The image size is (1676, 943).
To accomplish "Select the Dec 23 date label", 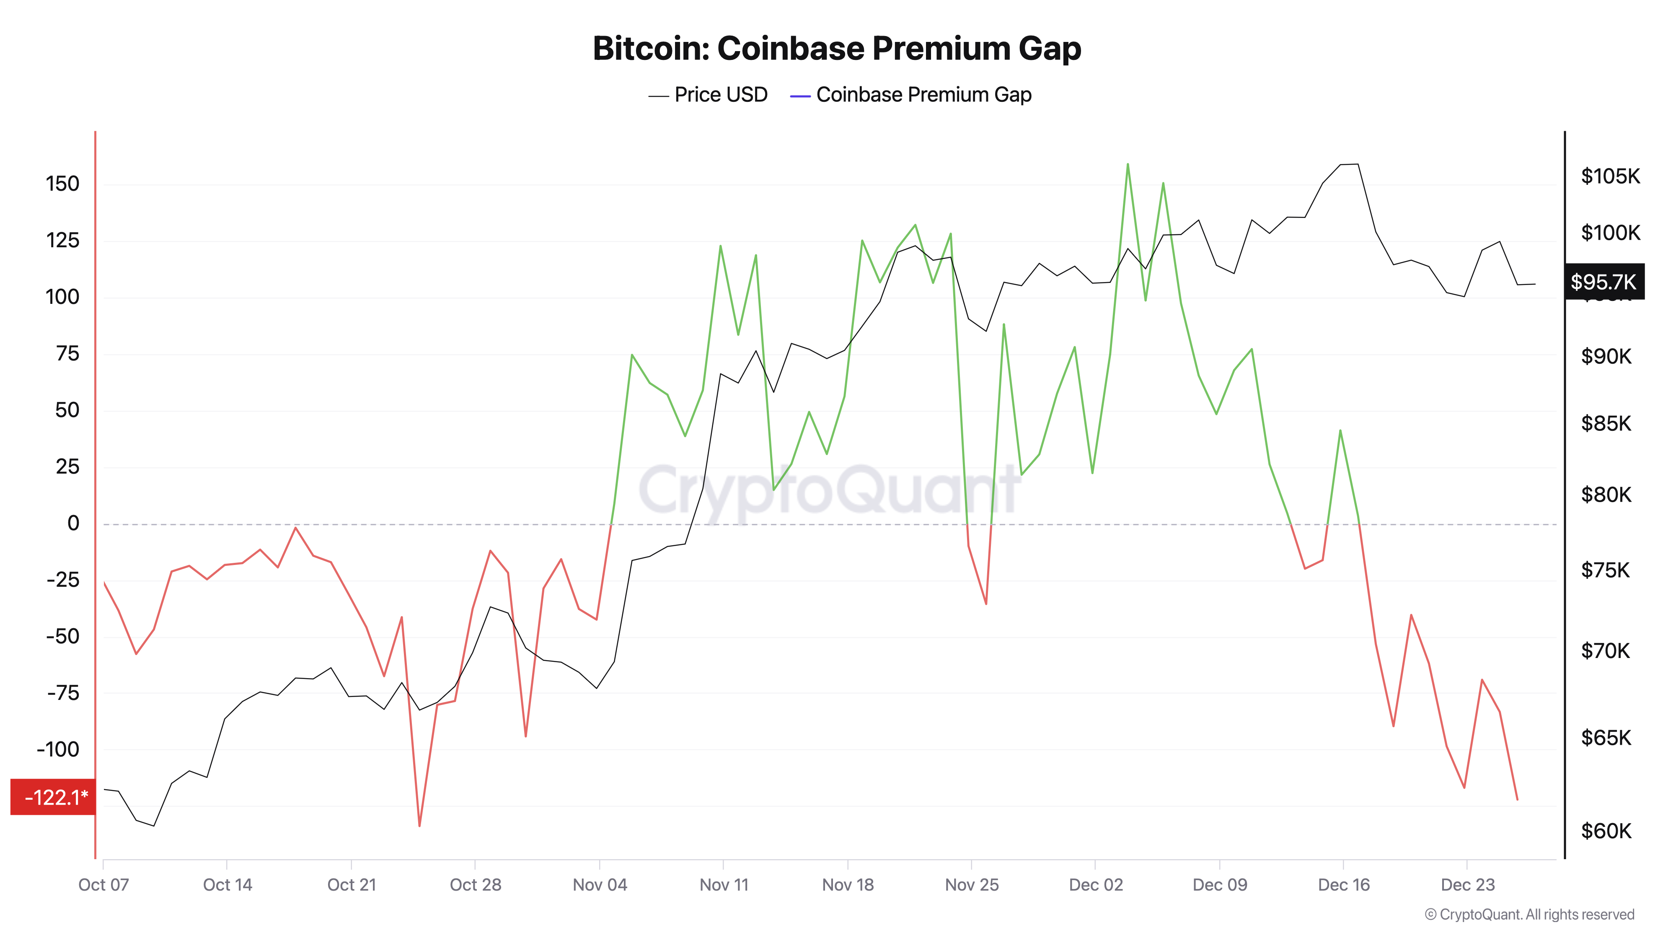I will click(1468, 885).
